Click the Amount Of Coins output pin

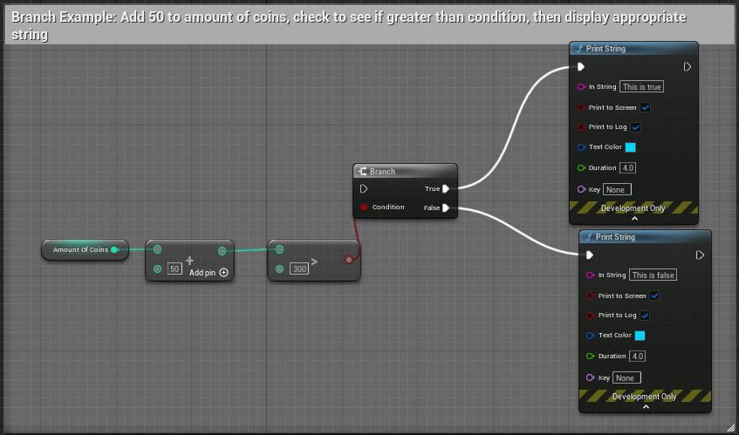click(114, 250)
